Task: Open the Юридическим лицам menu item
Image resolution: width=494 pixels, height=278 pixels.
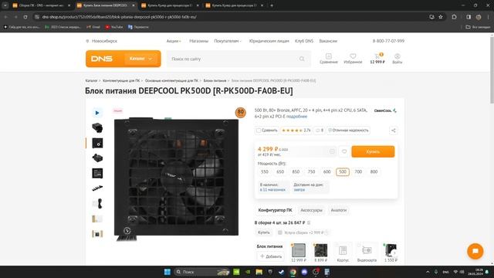Action: click(x=269, y=41)
